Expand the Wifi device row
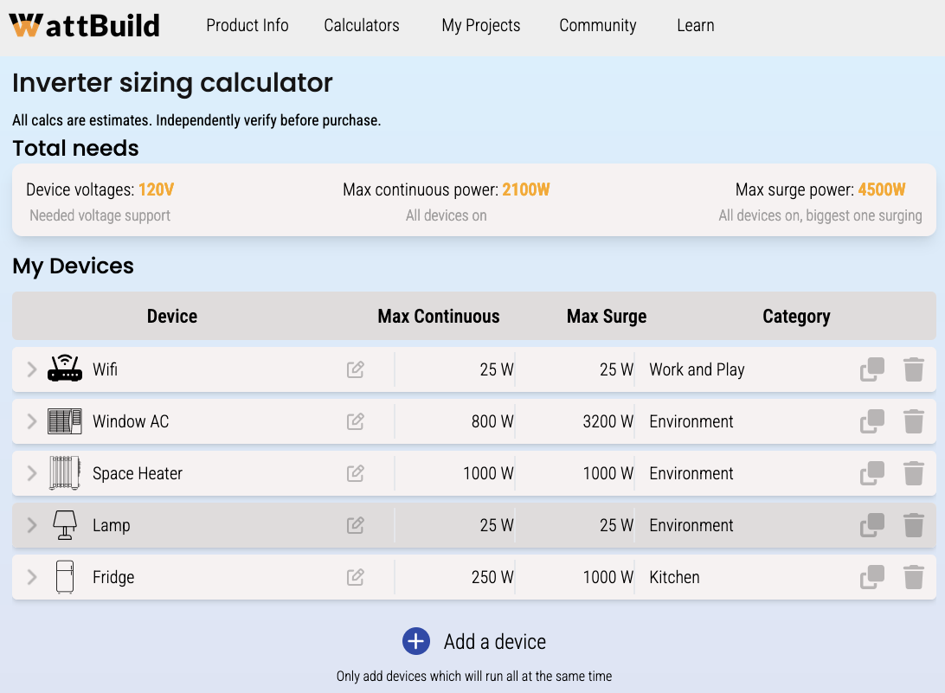945x693 pixels. (x=32, y=369)
